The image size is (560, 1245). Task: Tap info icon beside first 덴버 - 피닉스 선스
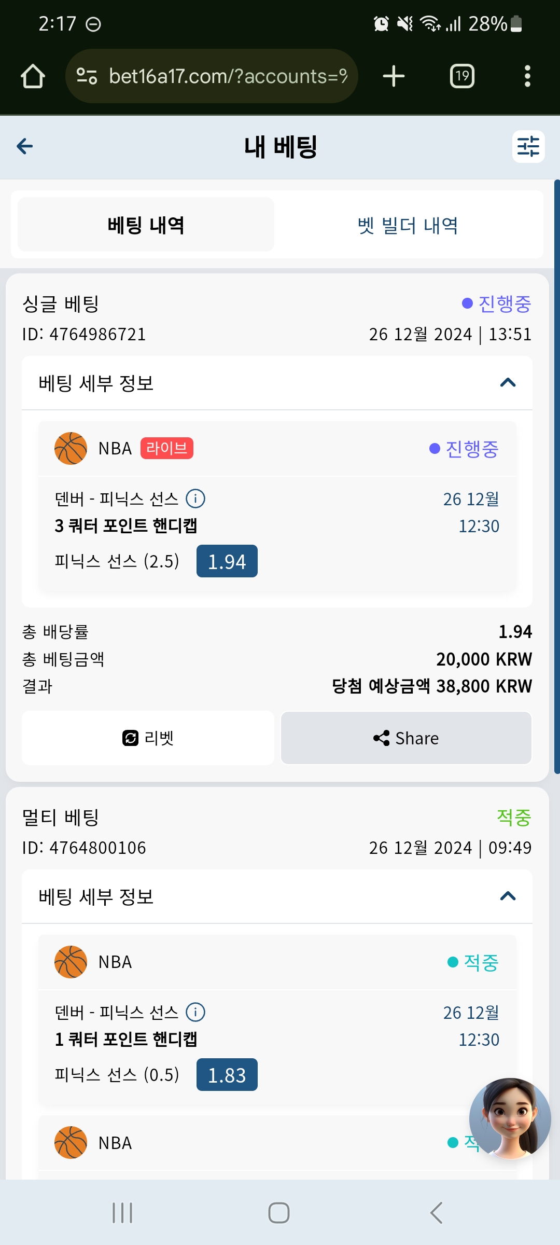pyautogui.click(x=195, y=499)
